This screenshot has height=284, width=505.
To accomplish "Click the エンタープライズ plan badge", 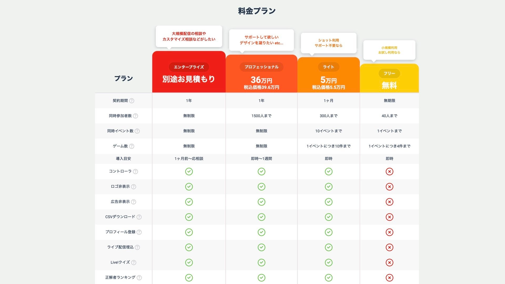I will point(189,67).
